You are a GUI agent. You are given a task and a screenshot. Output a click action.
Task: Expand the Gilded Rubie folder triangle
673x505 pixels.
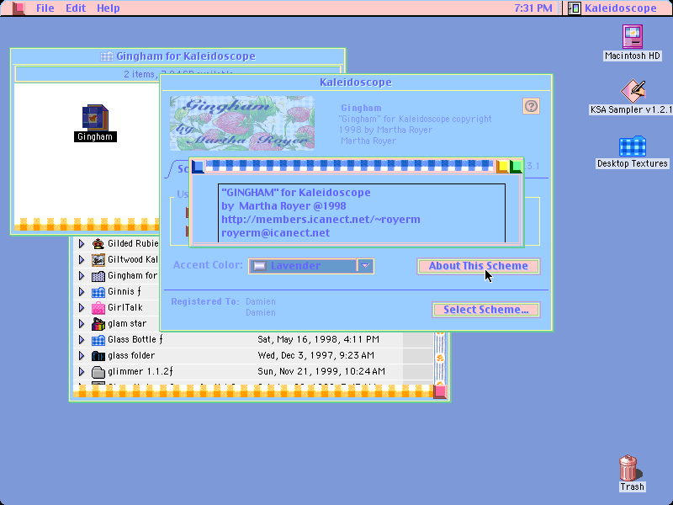click(x=82, y=244)
